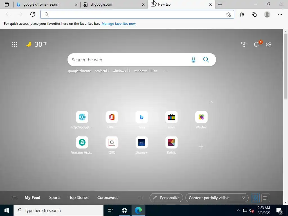Open the tab actions menu icon
The width and height of the screenshot is (288, 216).
7,4
